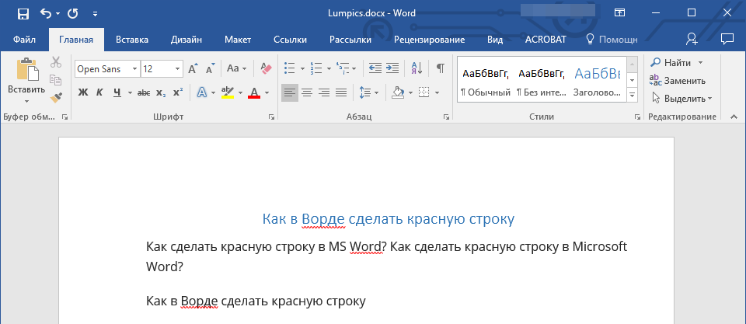This screenshot has width=746, height=324.
Task: Click the Sort paragraph icon
Action: tap(416, 68)
